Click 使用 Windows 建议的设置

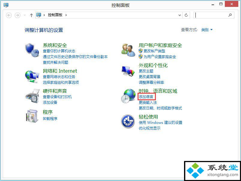coord(160,123)
